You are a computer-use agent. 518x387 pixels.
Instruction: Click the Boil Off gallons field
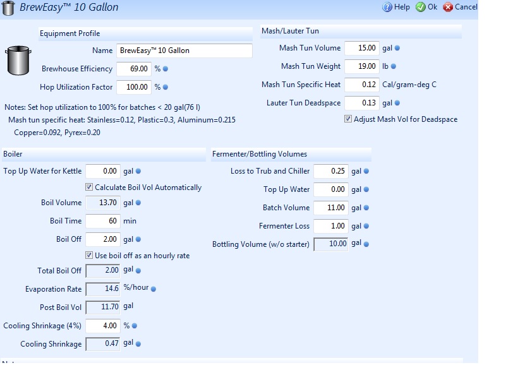tap(103, 239)
